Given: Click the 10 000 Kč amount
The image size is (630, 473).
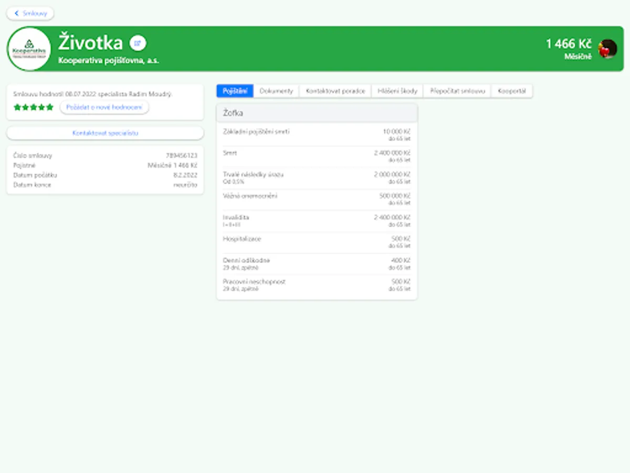Looking at the screenshot, I should pyautogui.click(x=397, y=131).
